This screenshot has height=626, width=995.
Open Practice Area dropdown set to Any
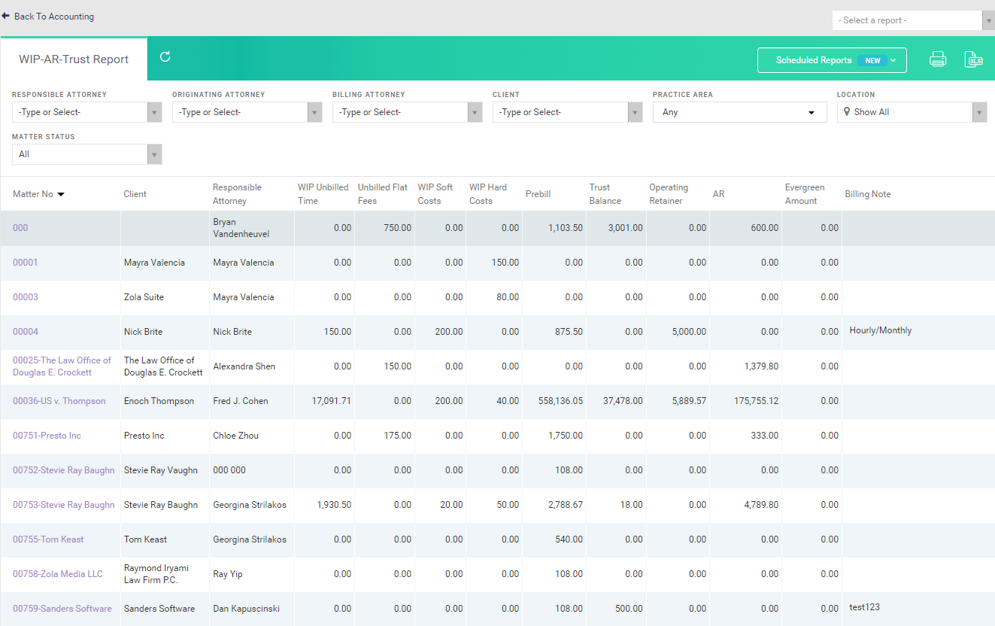pos(739,112)
